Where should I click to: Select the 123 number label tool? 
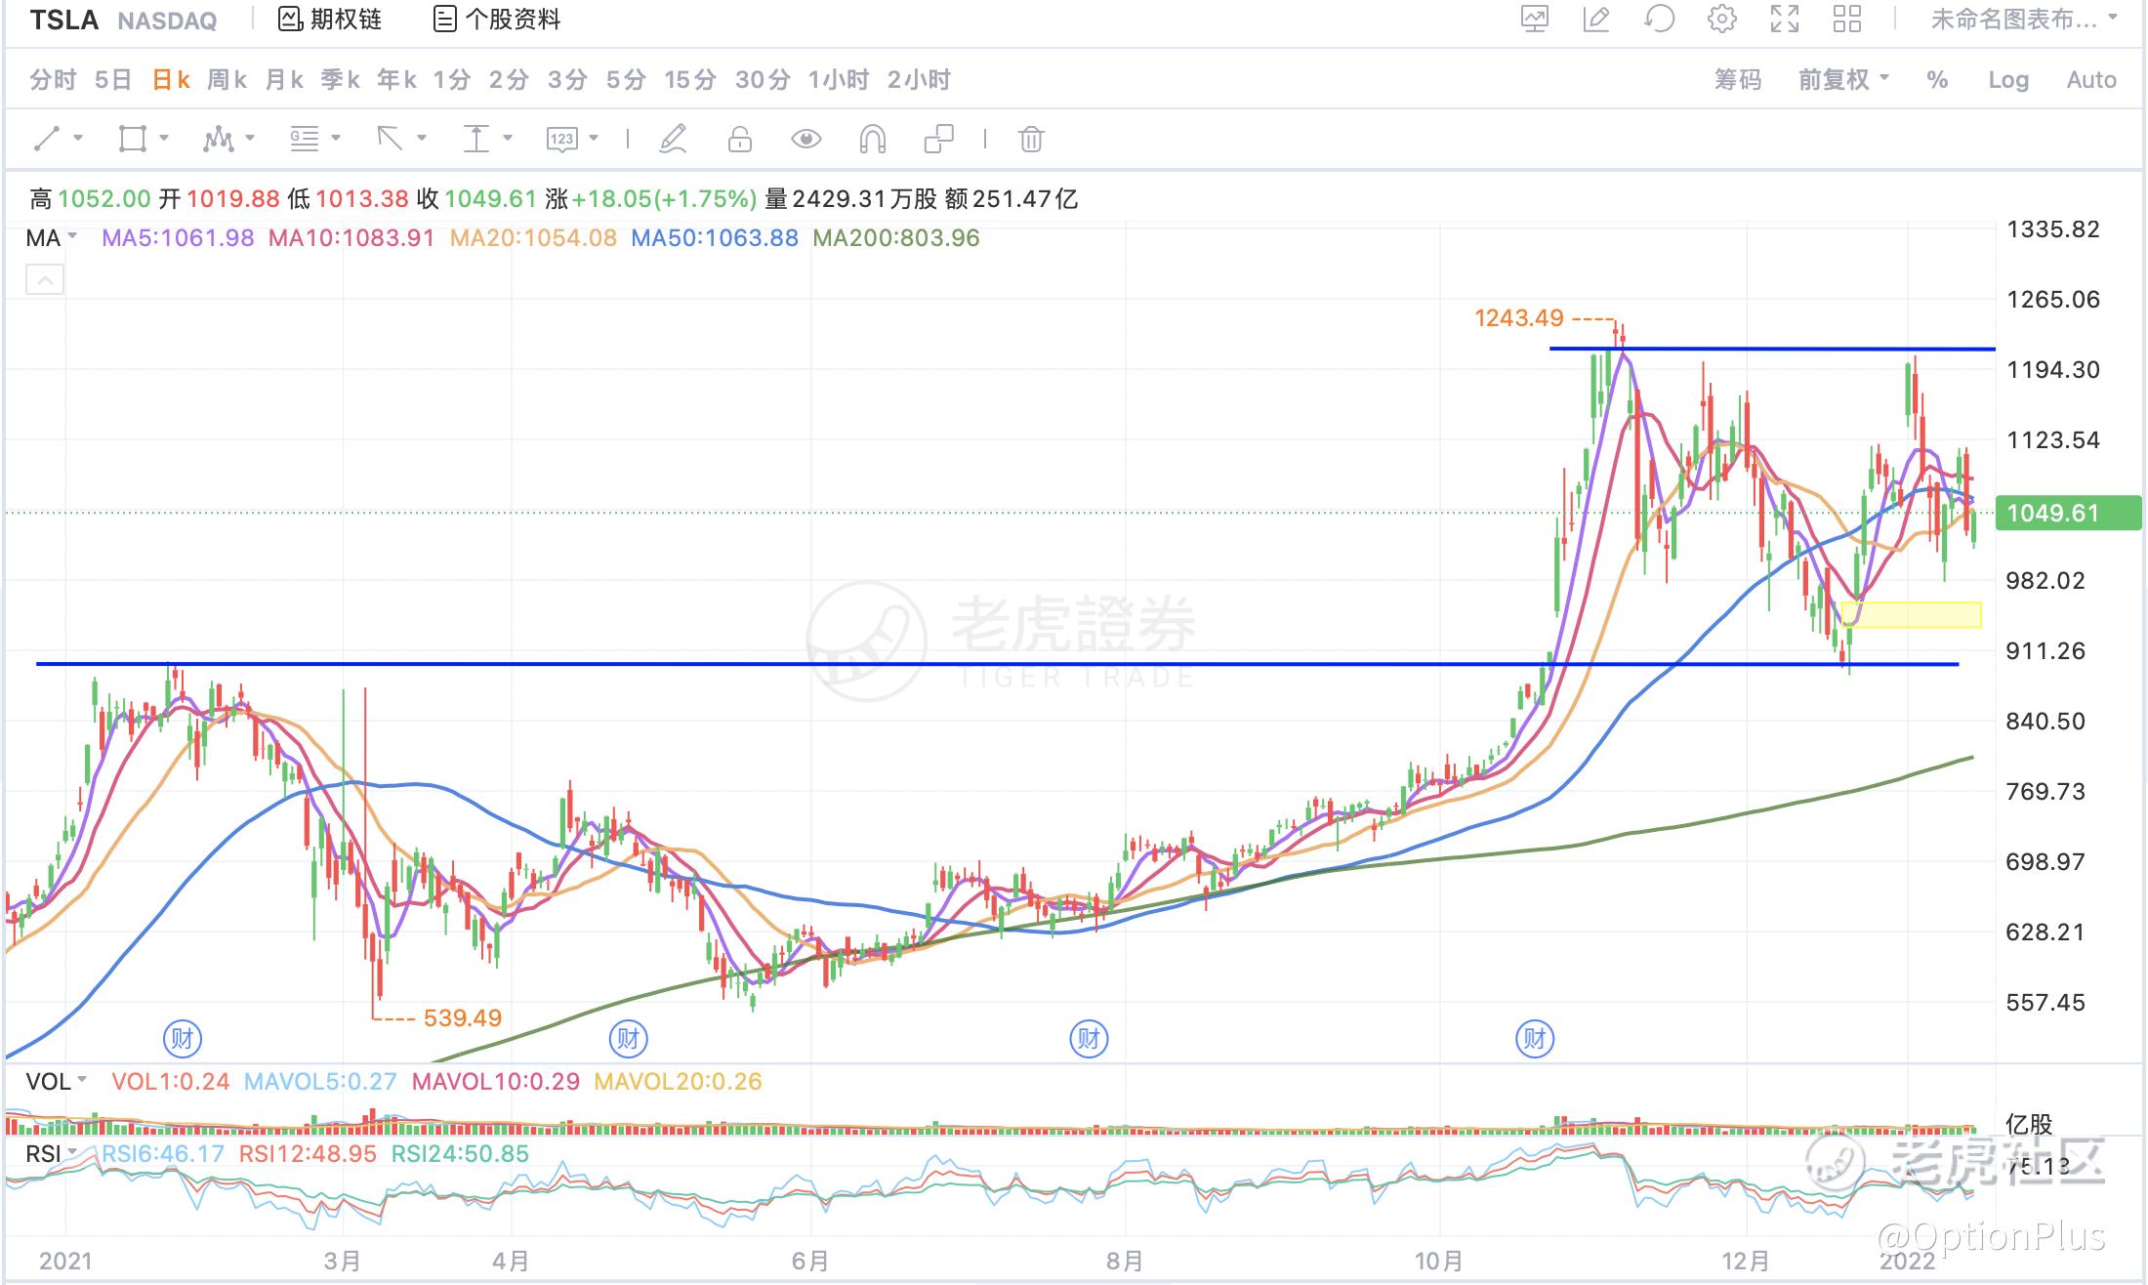(561, 140)
